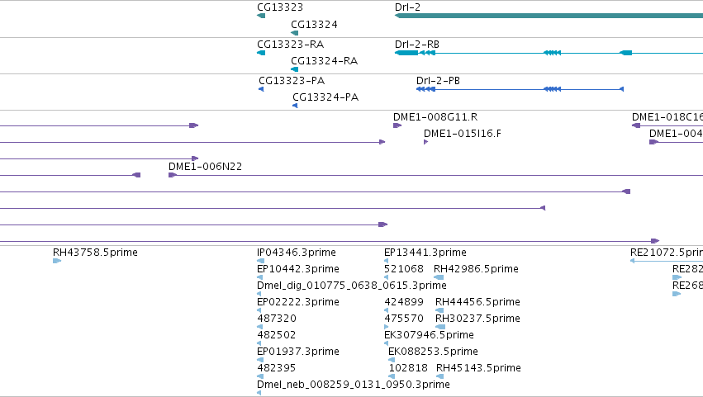Click the arrow glyph under DME1-008G11.R
703x397 pixels.
tap(397, 125)
